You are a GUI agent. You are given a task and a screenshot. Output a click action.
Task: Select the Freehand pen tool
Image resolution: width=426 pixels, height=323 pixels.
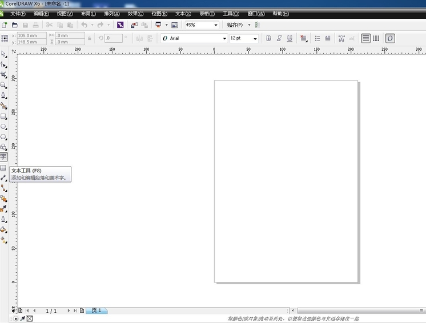pos(4,95)
